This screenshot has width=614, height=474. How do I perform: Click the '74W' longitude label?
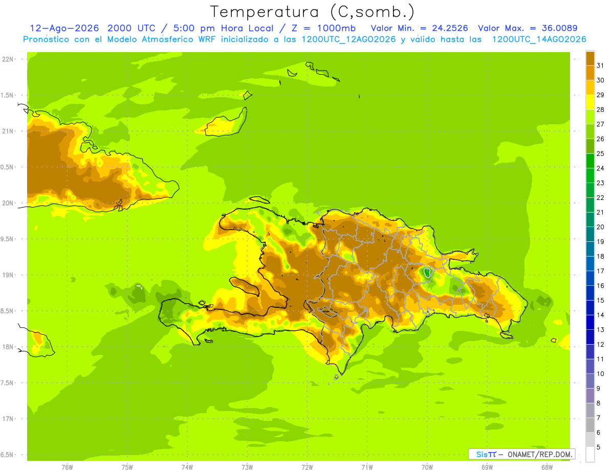coord(187,467)
